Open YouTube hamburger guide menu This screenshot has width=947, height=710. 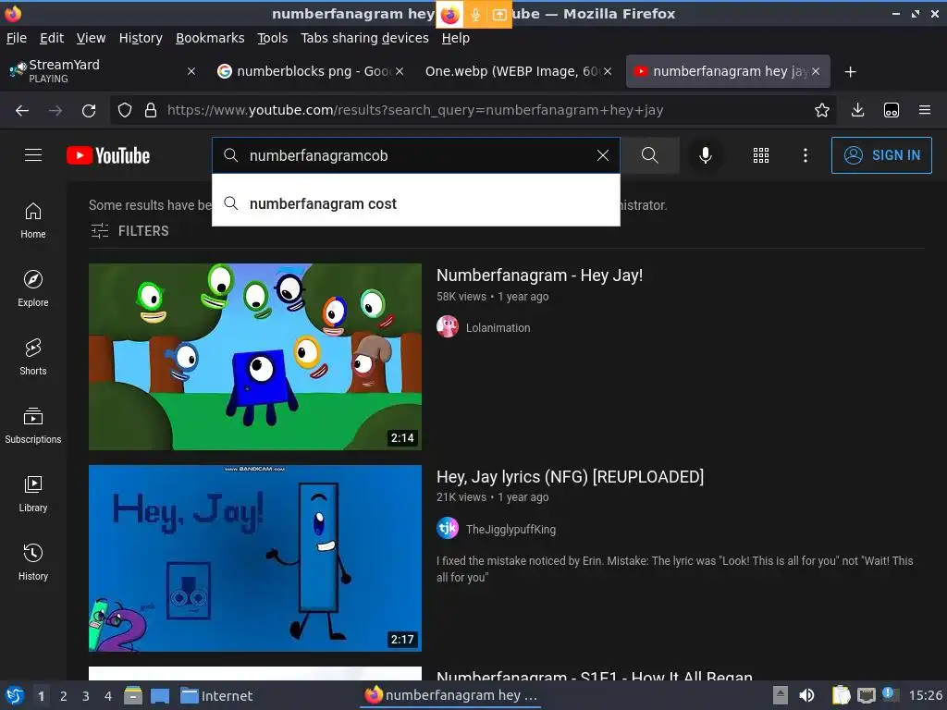pos(33,155)
